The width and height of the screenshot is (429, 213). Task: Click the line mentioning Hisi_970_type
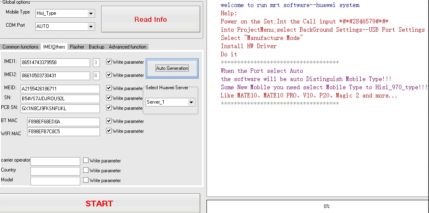click(x=324, y=87)
